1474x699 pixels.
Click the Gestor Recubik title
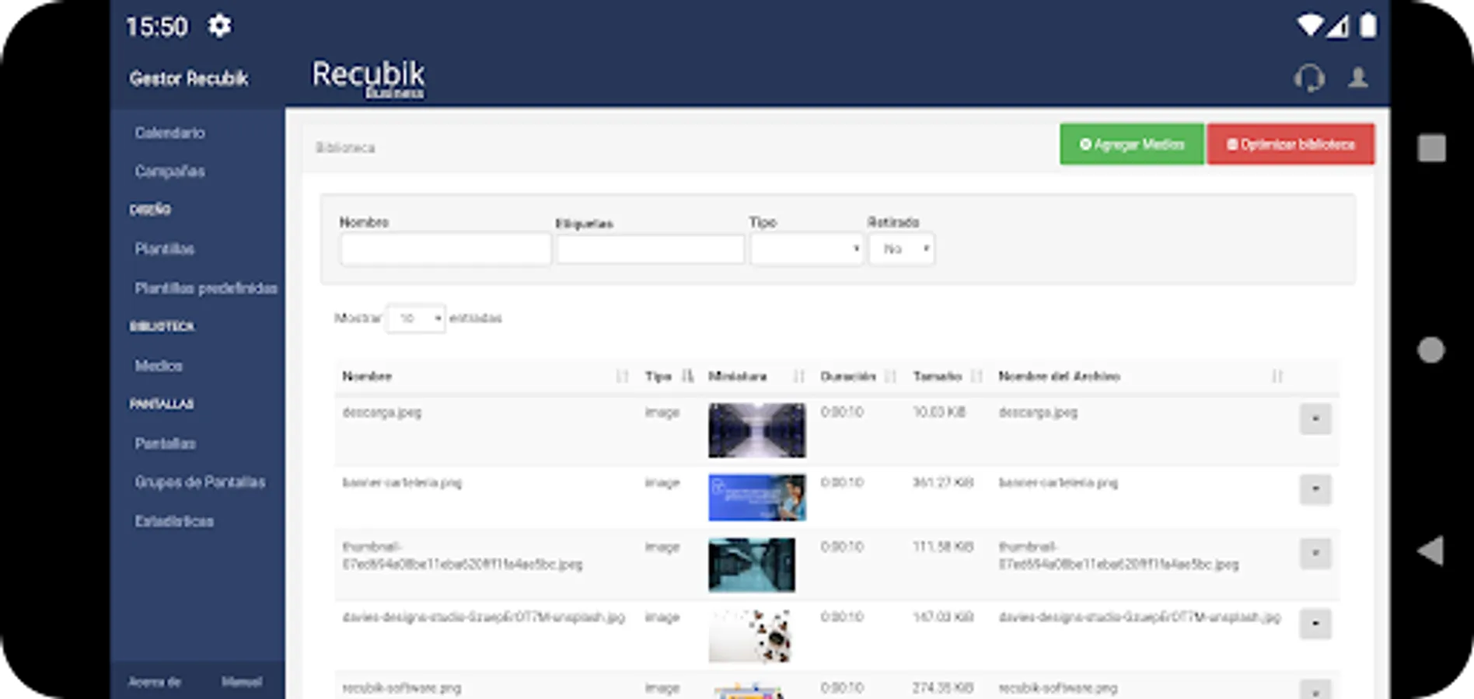point(189,78)
